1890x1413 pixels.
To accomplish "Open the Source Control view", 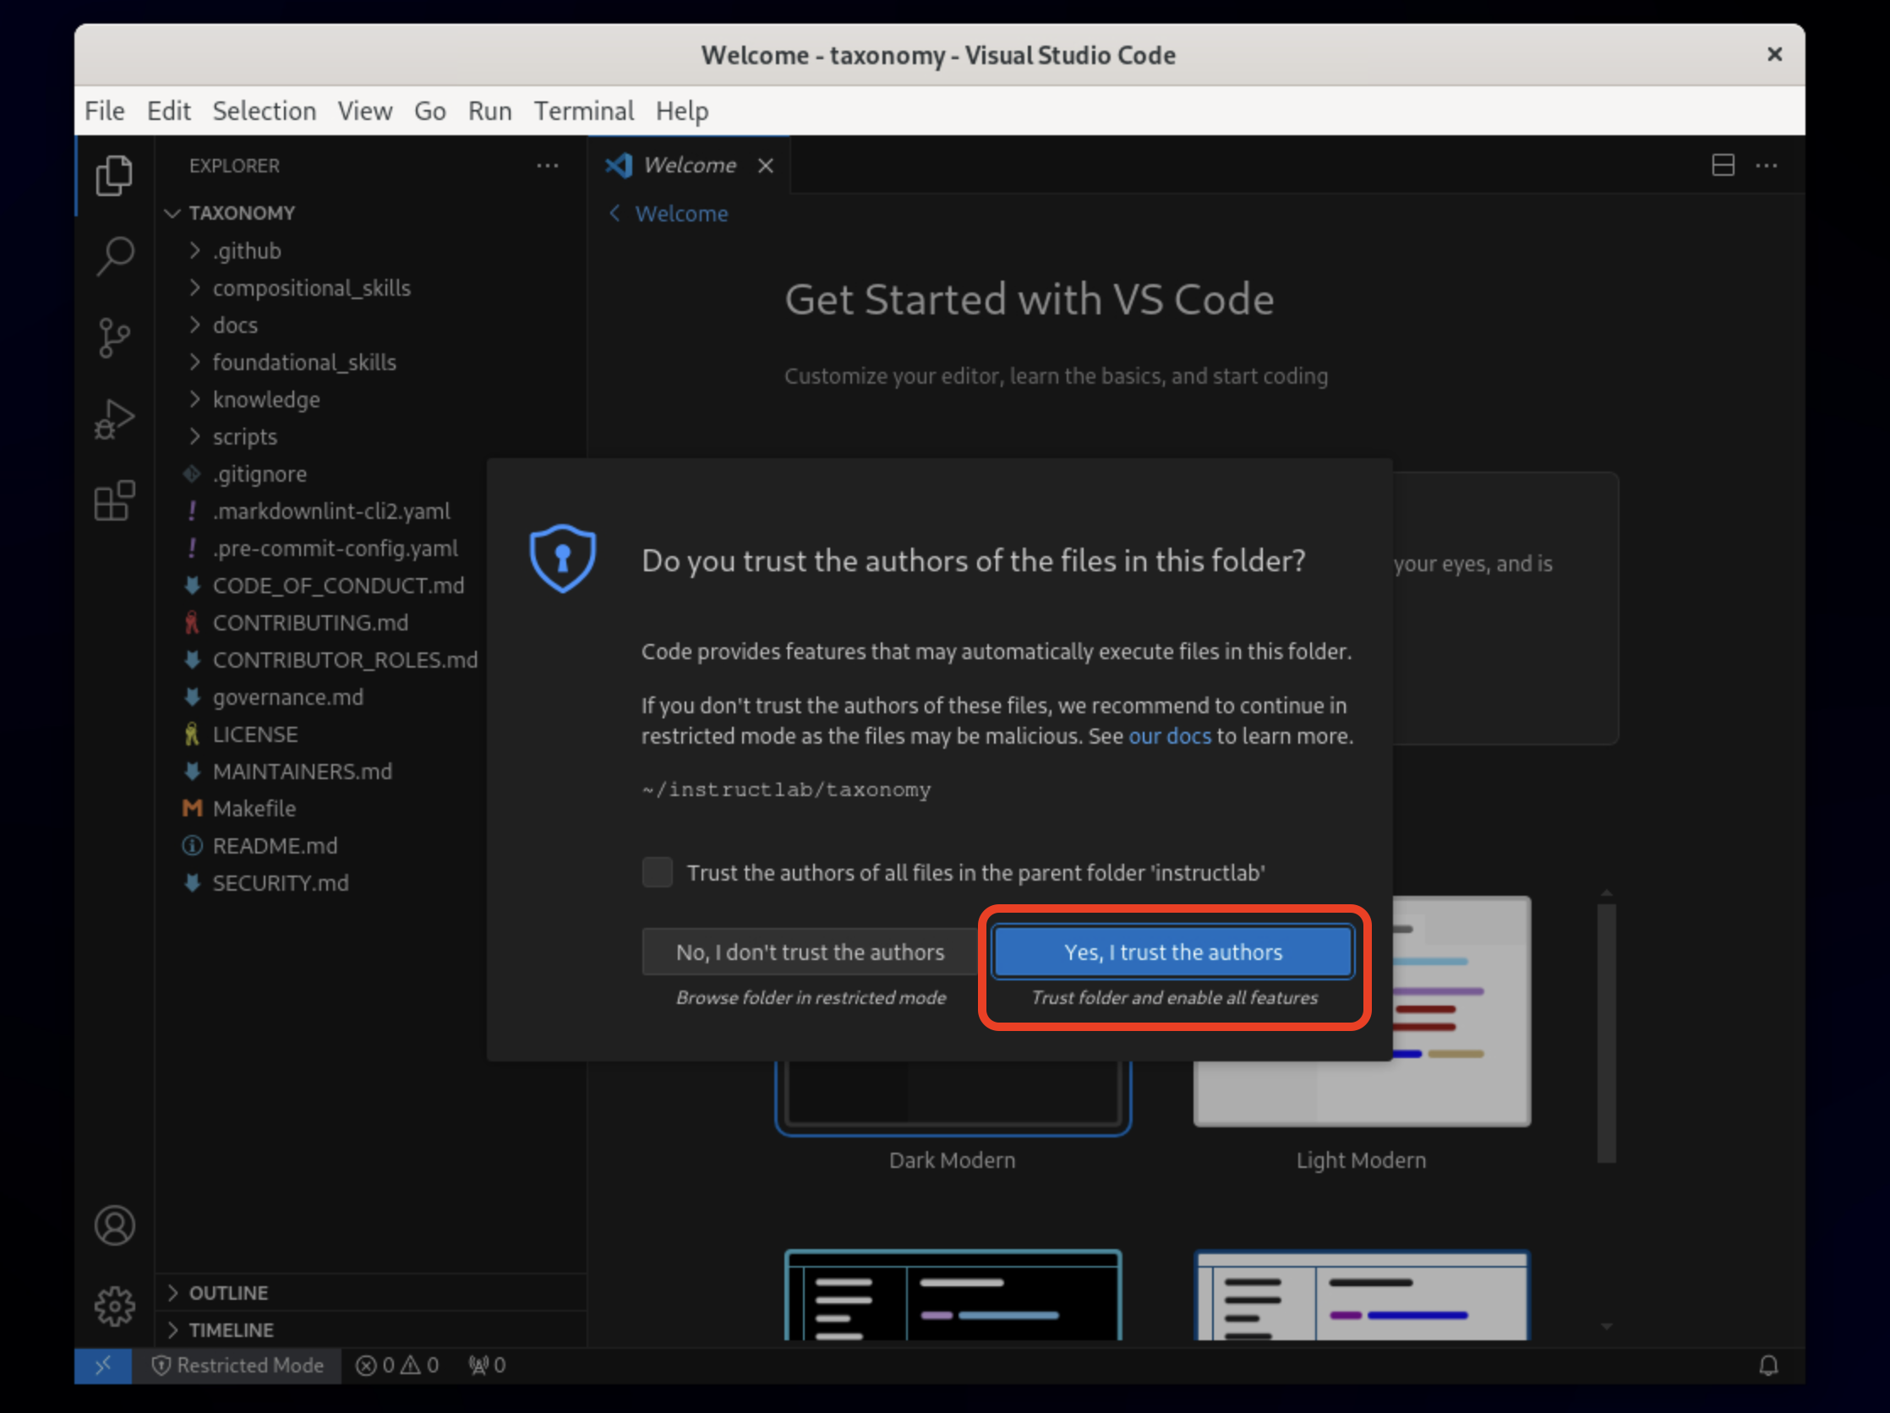I will pyautogui.click(x=114, y=337).
